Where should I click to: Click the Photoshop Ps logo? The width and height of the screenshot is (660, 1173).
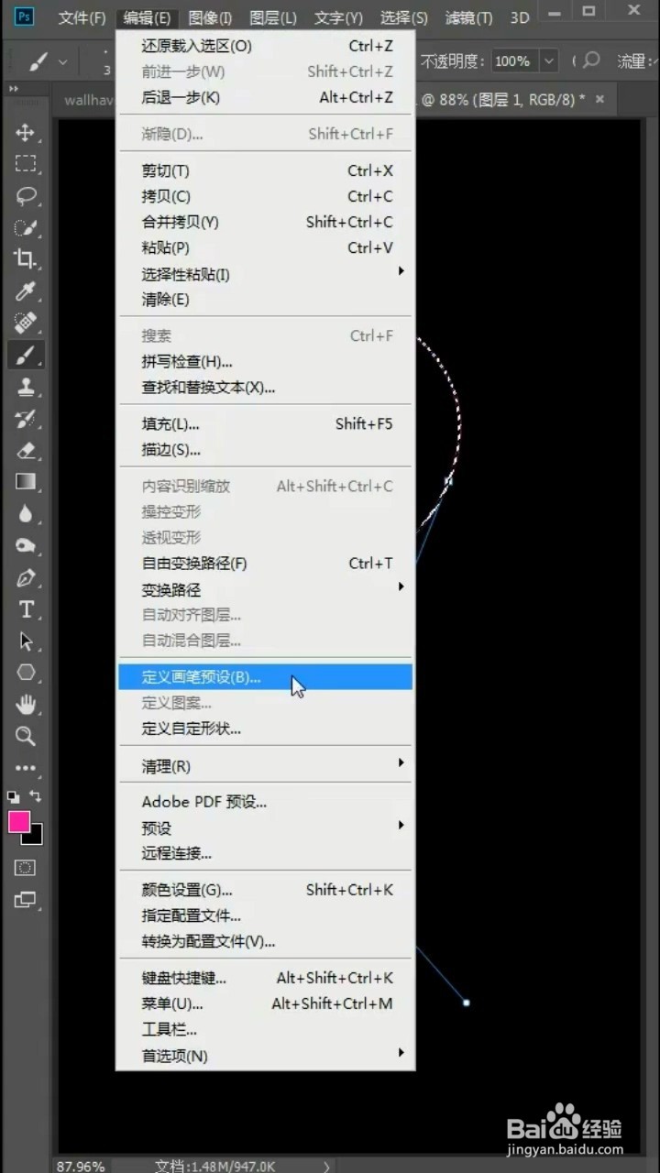tap(25, 17)
